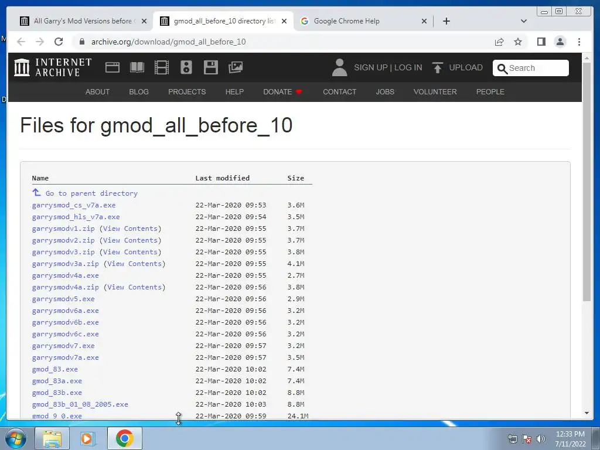
Task: Click the scrollbar down arrow
Action: point(587,413)
